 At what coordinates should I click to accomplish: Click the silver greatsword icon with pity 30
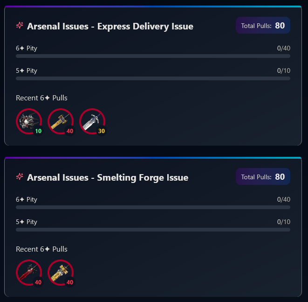pos(92,121)
